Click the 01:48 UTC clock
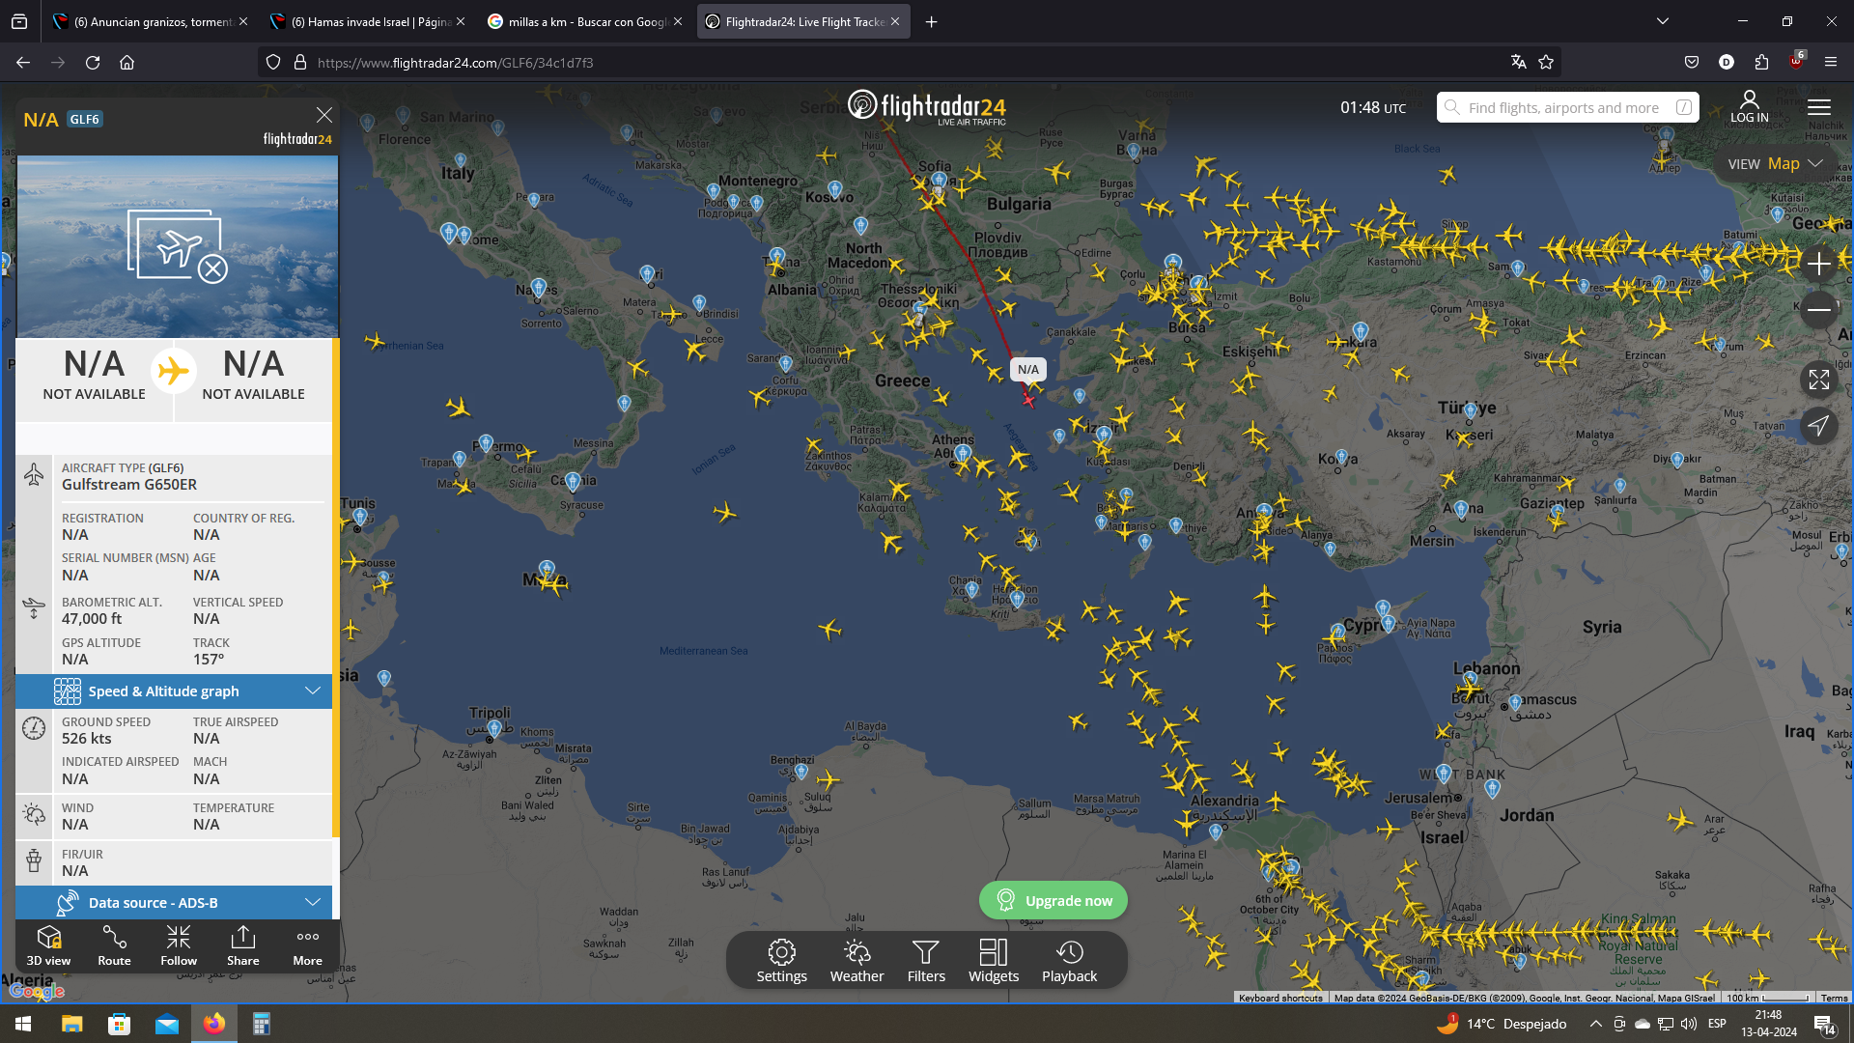 point(1373,107)
